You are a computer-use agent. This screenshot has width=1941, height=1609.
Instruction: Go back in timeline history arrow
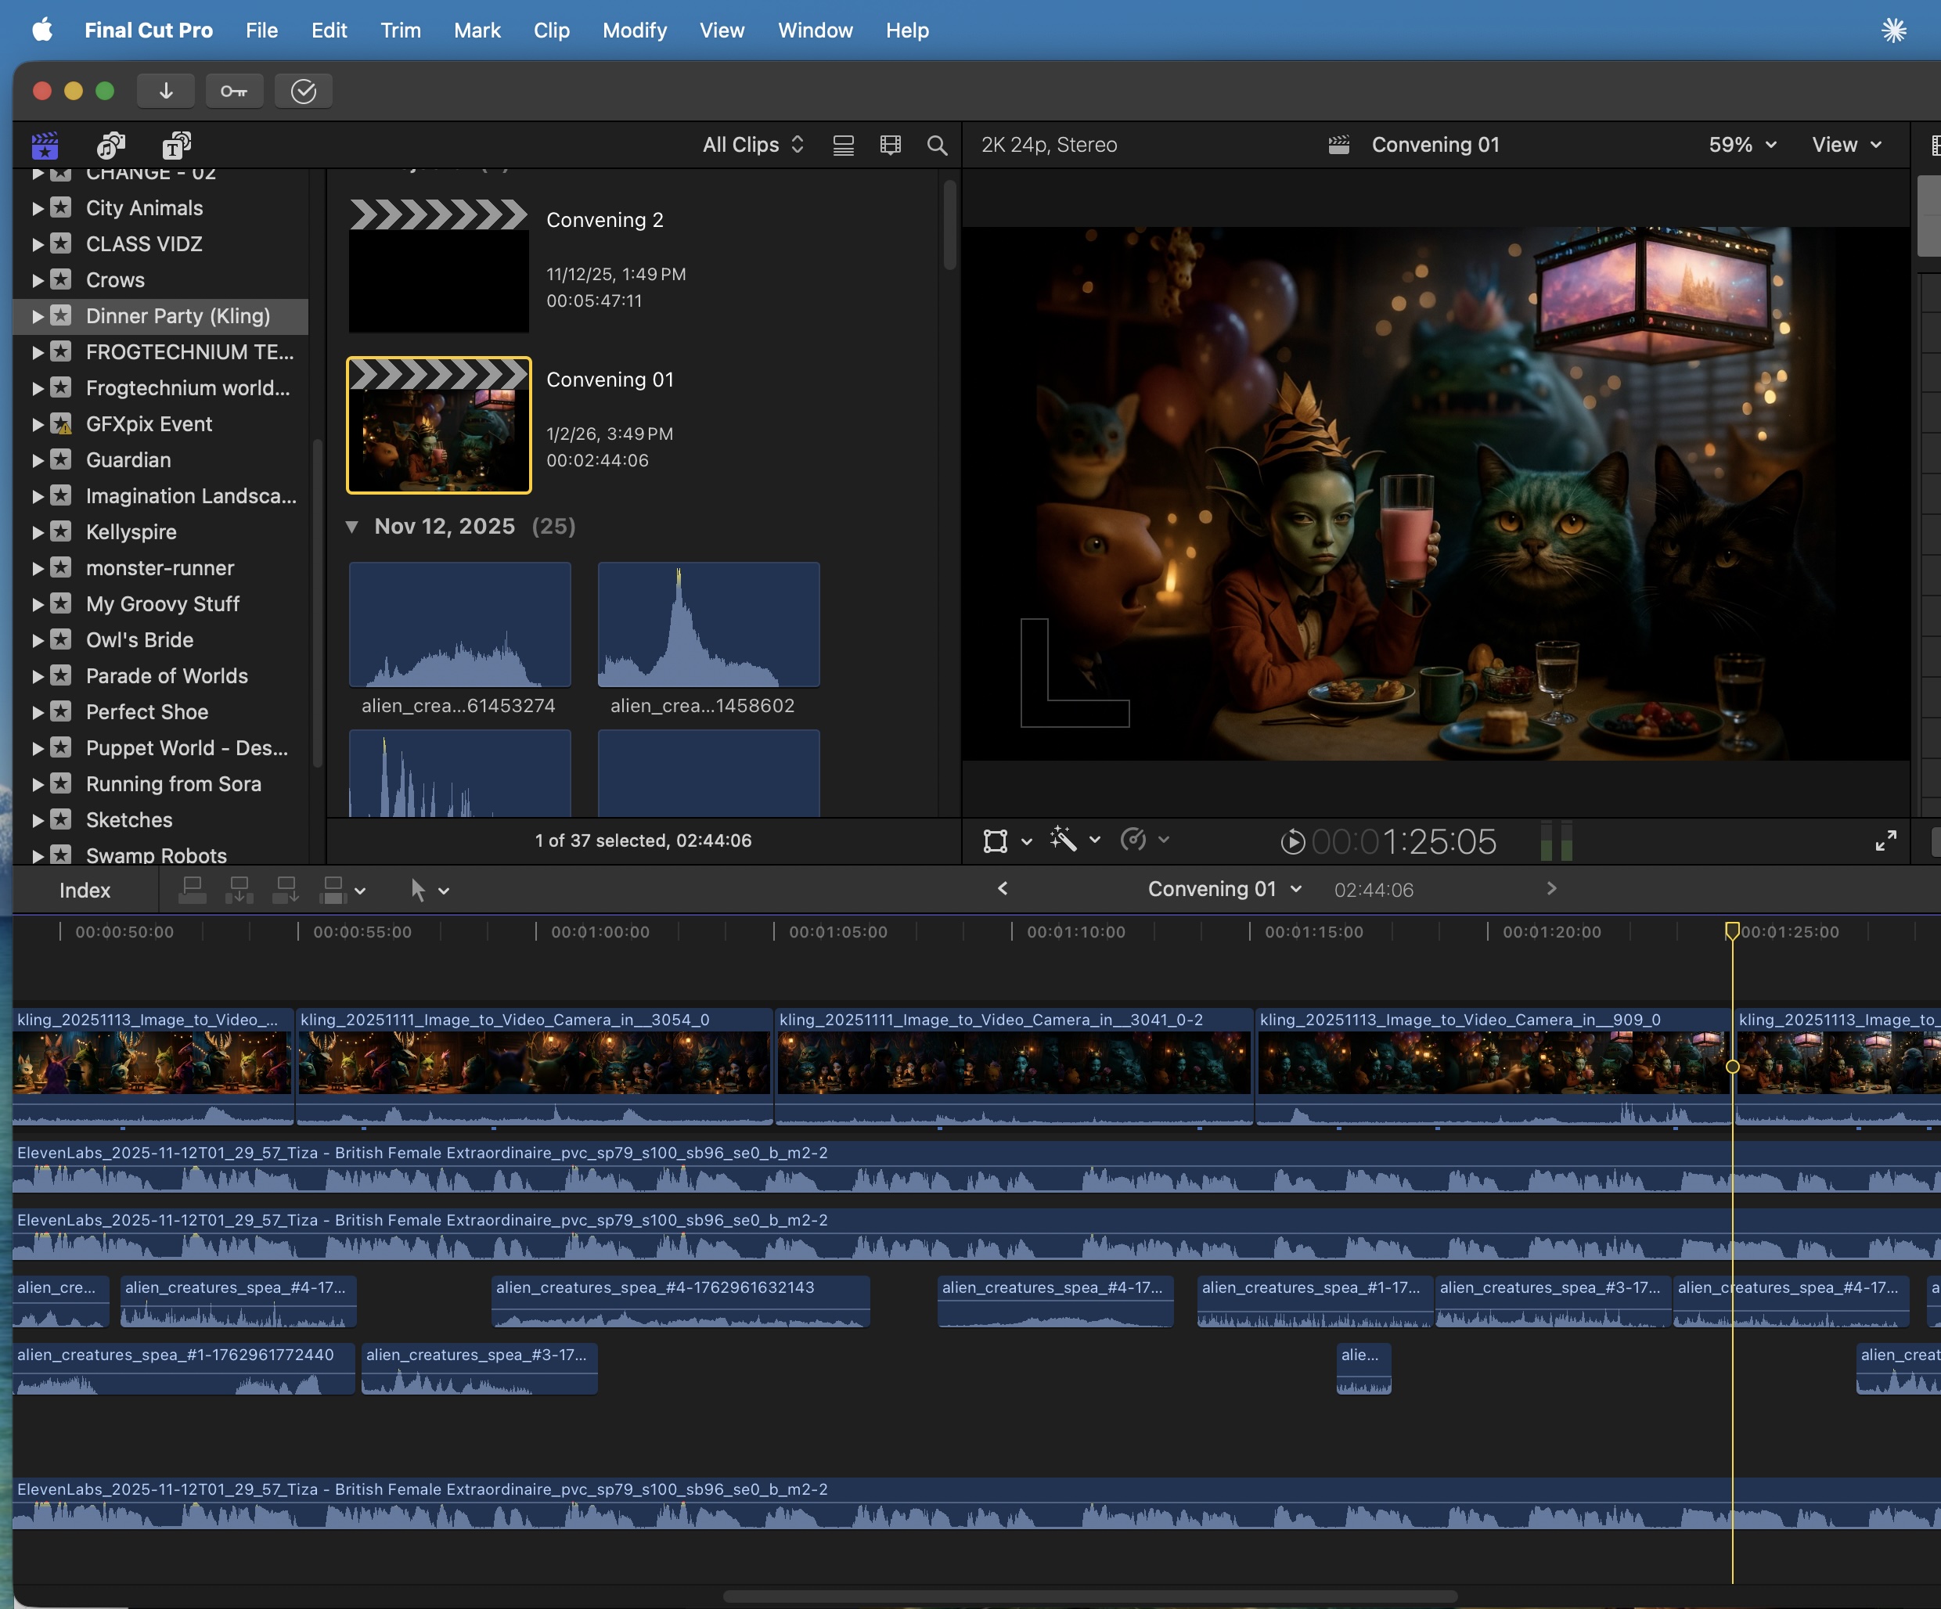(x=1003, y=888)
